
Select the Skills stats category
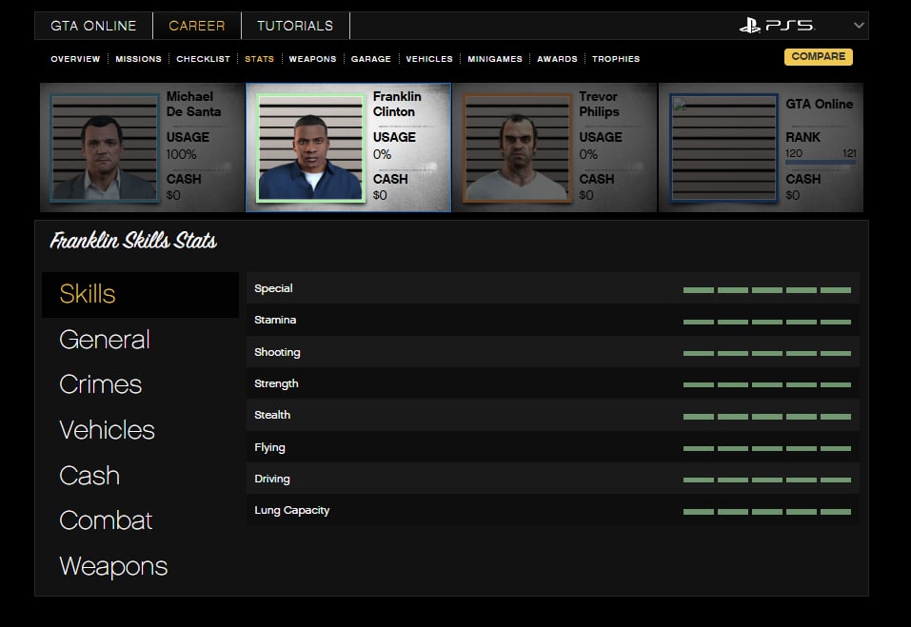(x=141, y=294)
